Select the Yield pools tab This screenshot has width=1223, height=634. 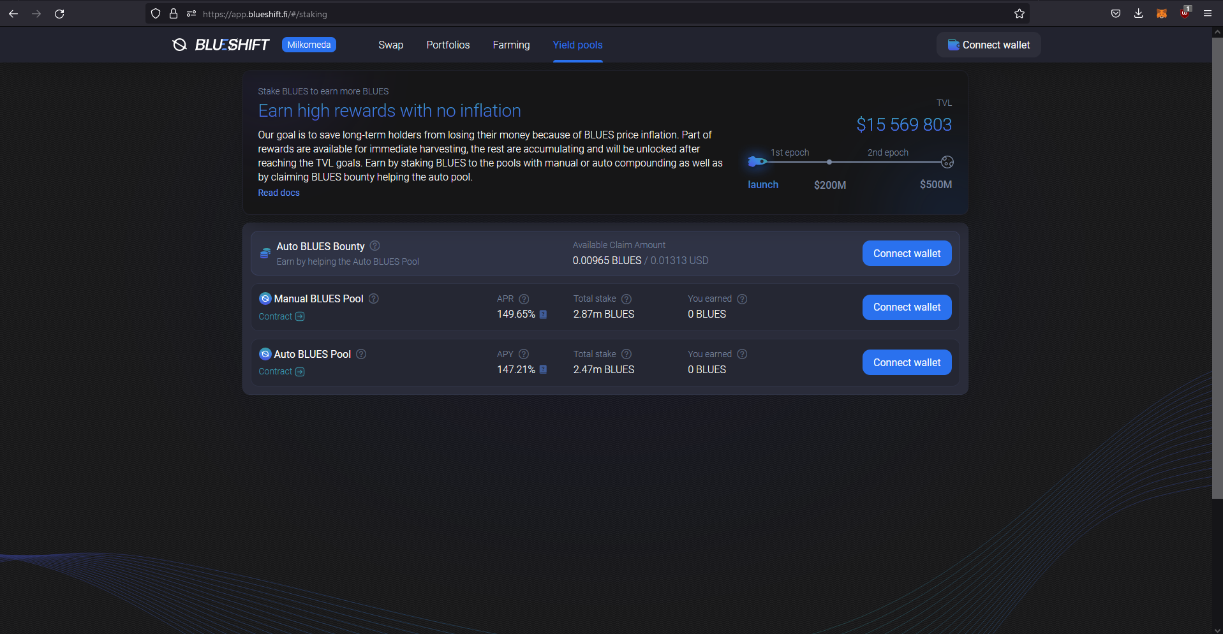(x=577, y=45)
